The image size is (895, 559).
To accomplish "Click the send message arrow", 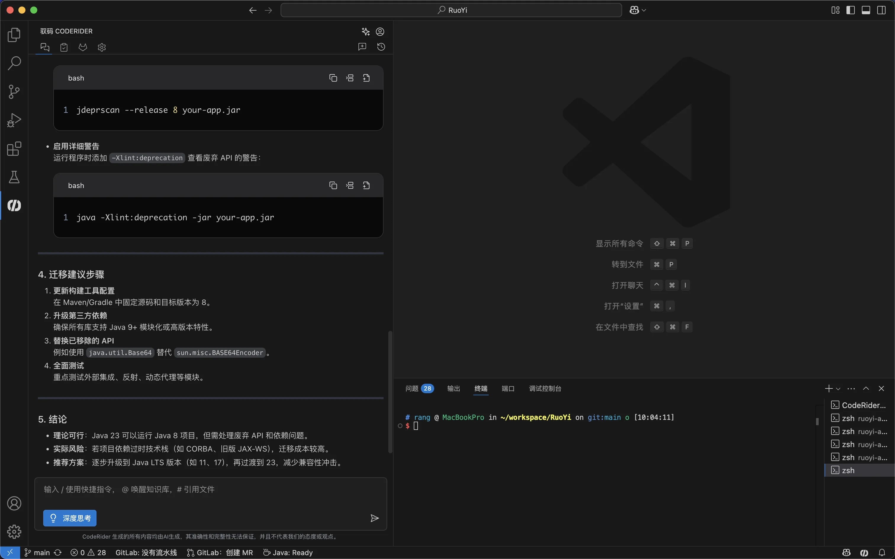I will click(x=374, y=518).
